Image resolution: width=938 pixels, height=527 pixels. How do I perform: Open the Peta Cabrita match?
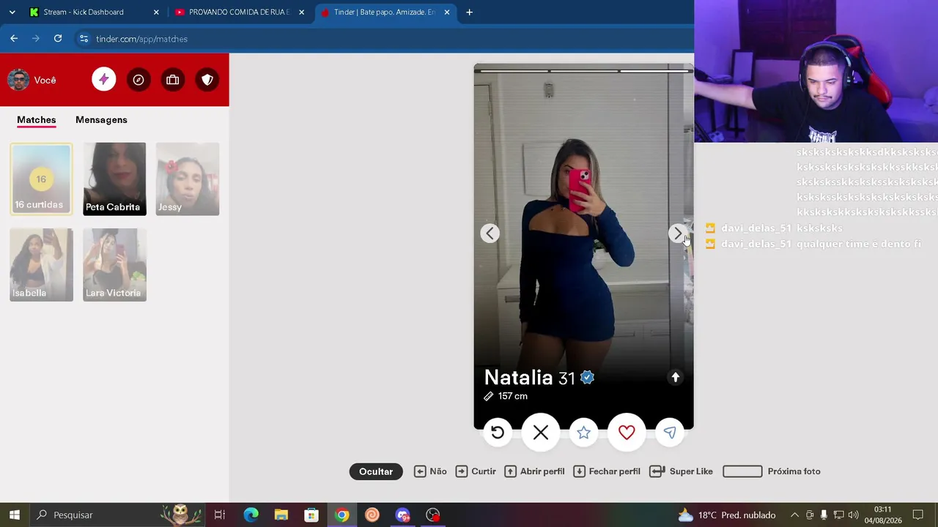pyautogui.click(x=114, y=179)
